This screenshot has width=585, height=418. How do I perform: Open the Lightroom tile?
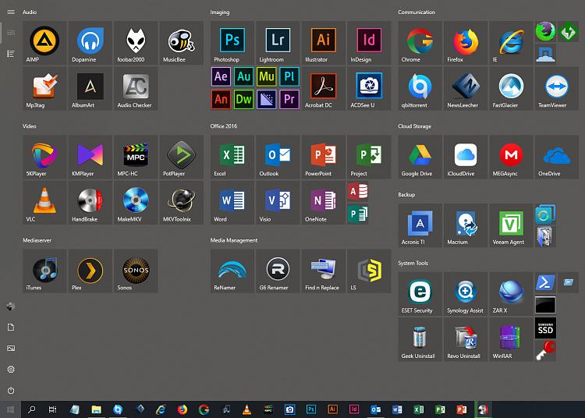pos(278,43)
